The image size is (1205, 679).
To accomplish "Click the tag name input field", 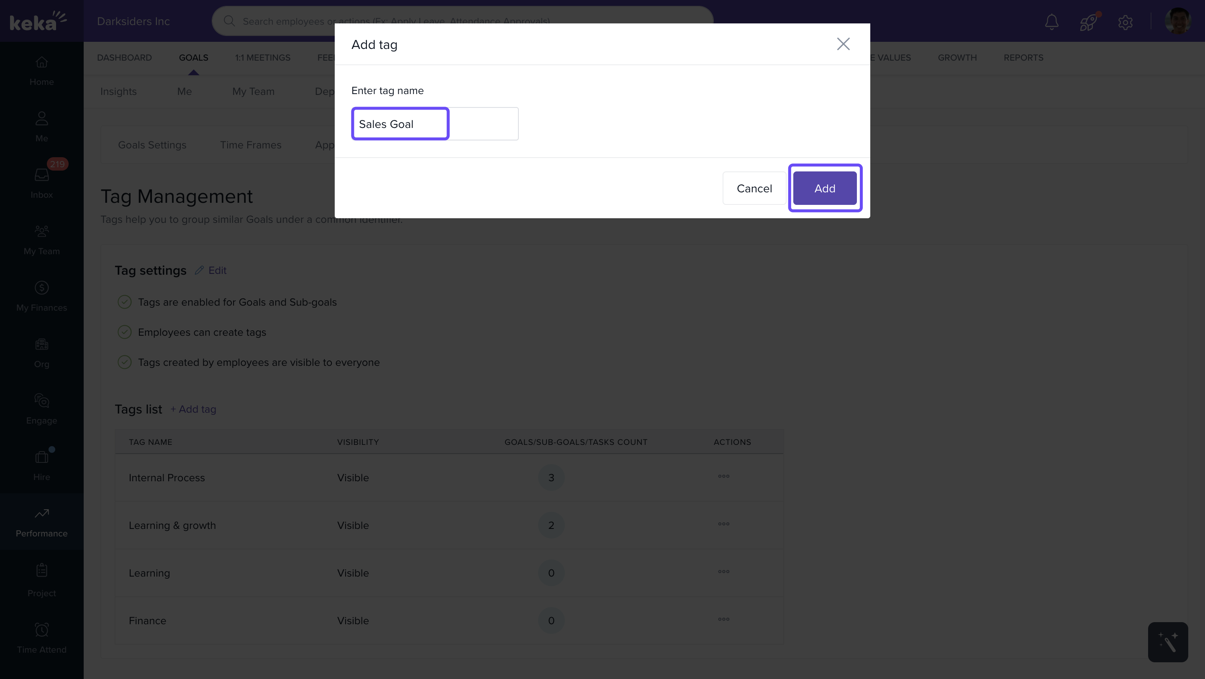I will point(434,124).
